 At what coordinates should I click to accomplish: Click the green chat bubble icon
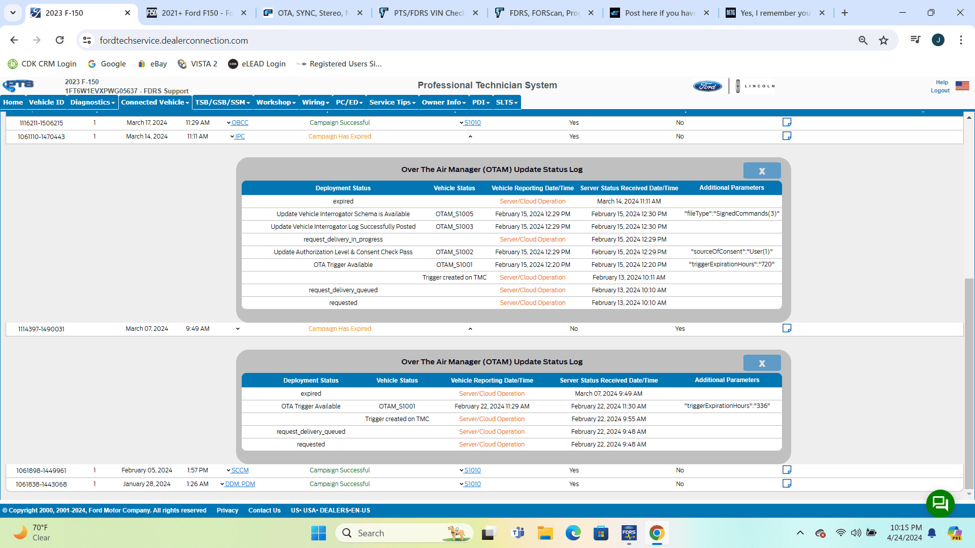(940, 503)
